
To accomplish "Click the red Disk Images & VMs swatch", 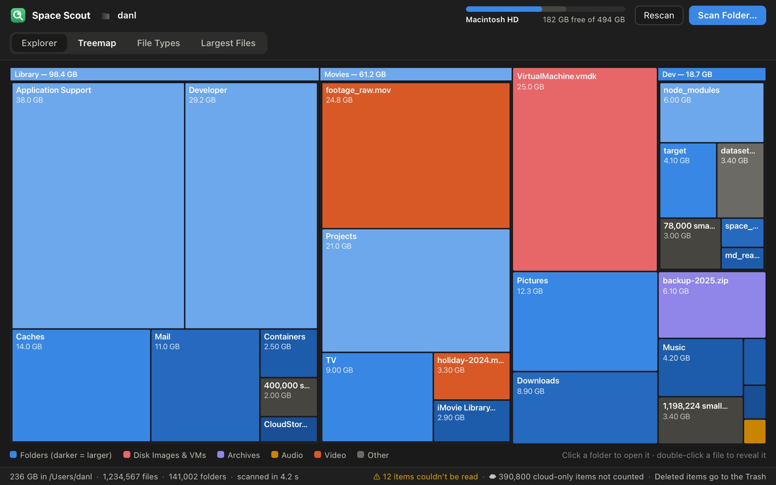I will click(x=127, y=455).
